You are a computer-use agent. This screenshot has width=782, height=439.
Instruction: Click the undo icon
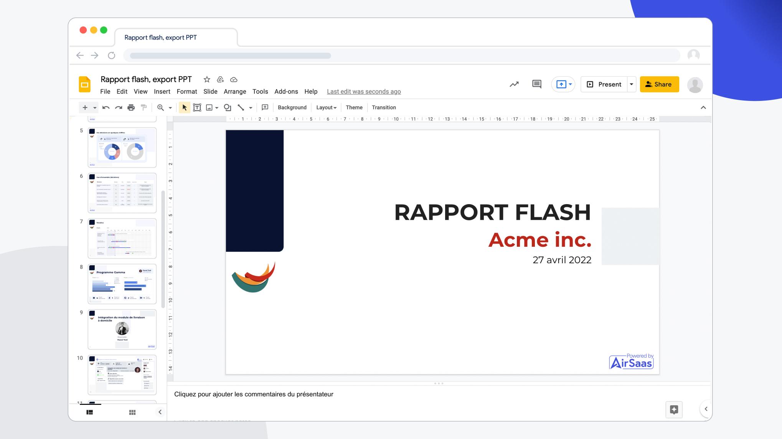[106, 107]
